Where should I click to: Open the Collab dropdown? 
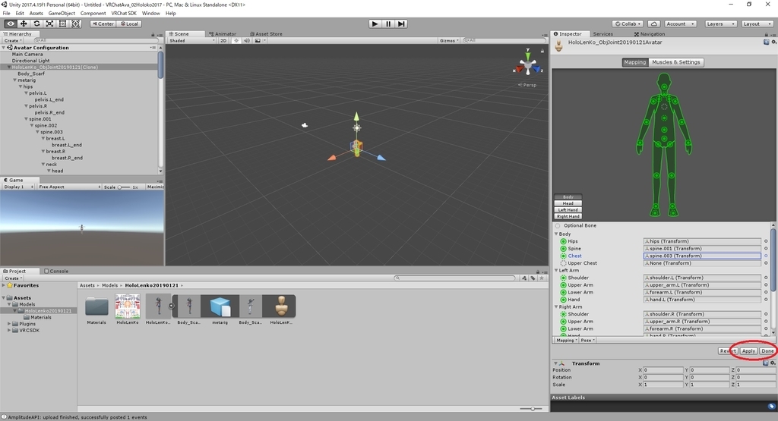628,24
